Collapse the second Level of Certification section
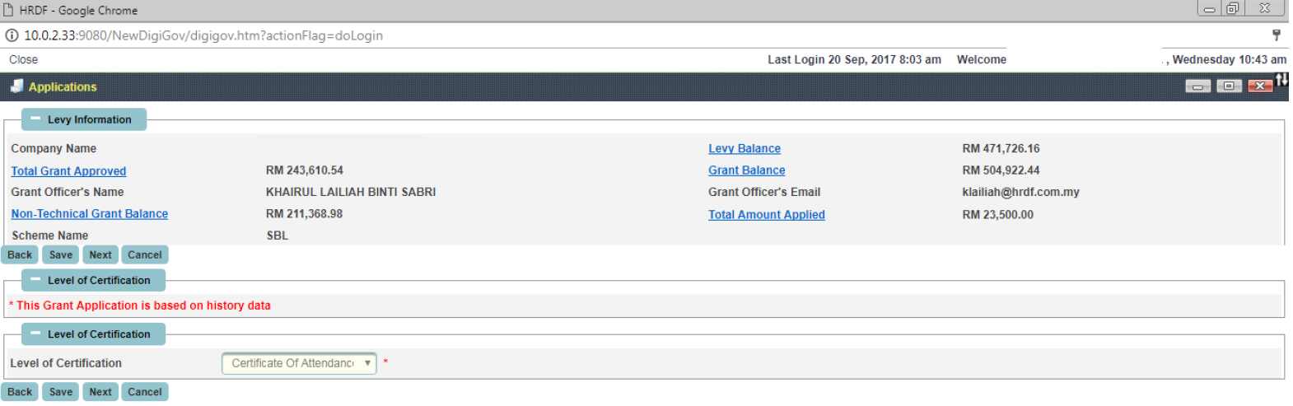This screenshot has width=1293, height=406. coord(35,334)
